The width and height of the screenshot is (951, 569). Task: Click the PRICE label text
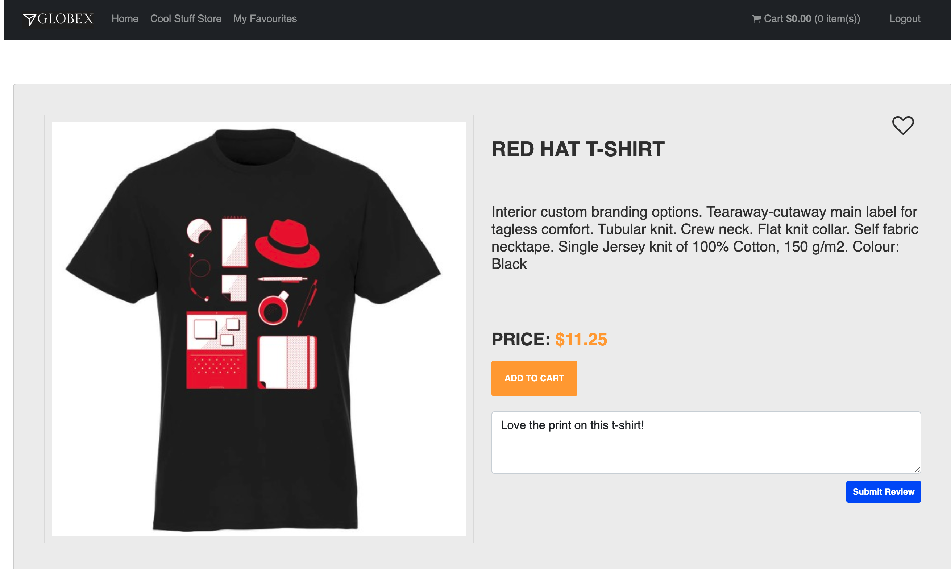tap(521, 339)
